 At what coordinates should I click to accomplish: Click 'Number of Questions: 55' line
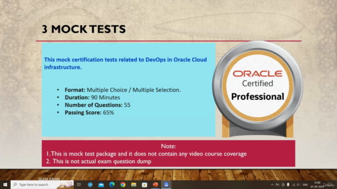pos(97,105)
